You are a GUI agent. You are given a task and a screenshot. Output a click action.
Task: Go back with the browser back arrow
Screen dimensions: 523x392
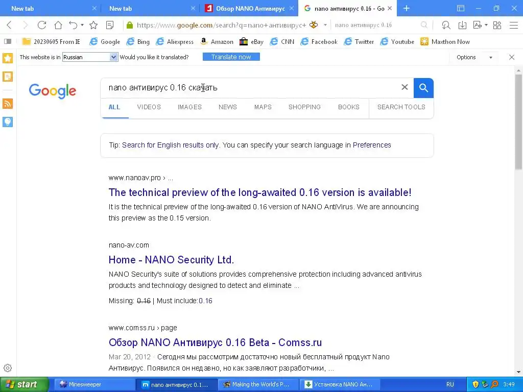click(9, 25)
